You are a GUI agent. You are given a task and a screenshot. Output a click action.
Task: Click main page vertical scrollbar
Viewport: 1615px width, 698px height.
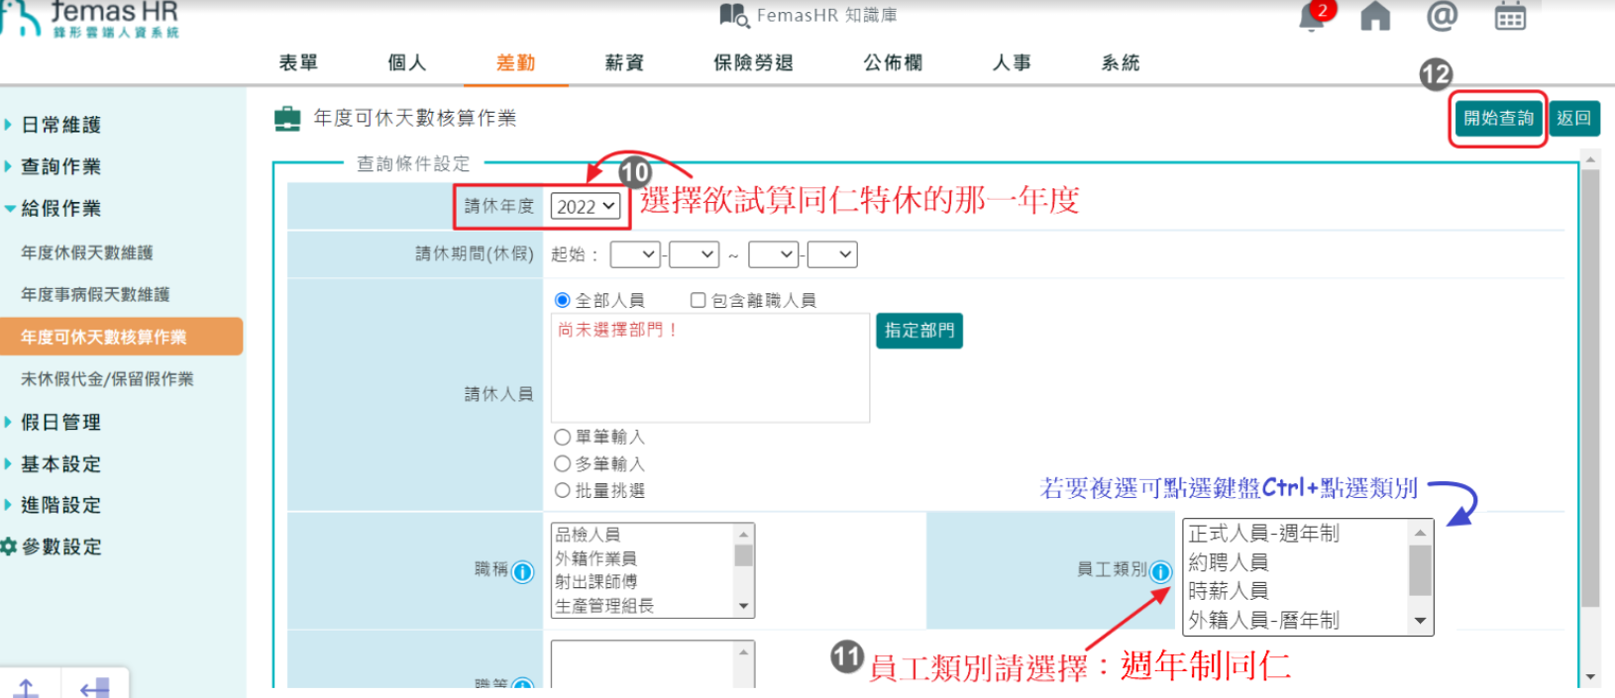pos(1590,387)
